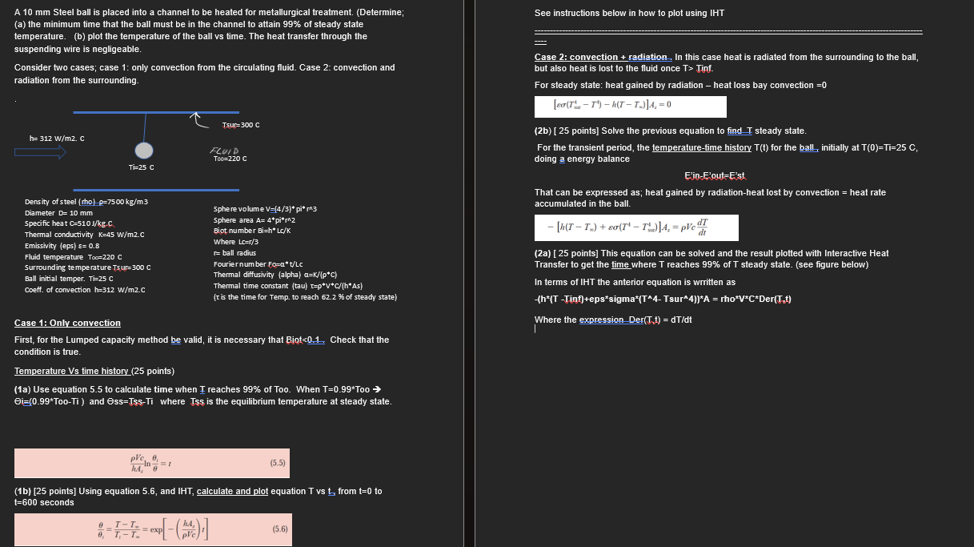Image resolution: width=974 pixels, height=547 pixels.
Task: Click the "(2a) [ 25 points] This equation" paragraph
Action: pyautogui.click(x=711, y=259)
